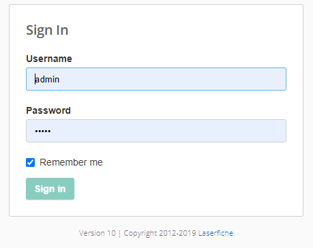Click the Password field label

pos(48,110)
